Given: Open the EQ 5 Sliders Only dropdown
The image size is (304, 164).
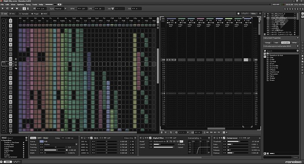Looking at the screenshot, I should [x=130, y=138].
